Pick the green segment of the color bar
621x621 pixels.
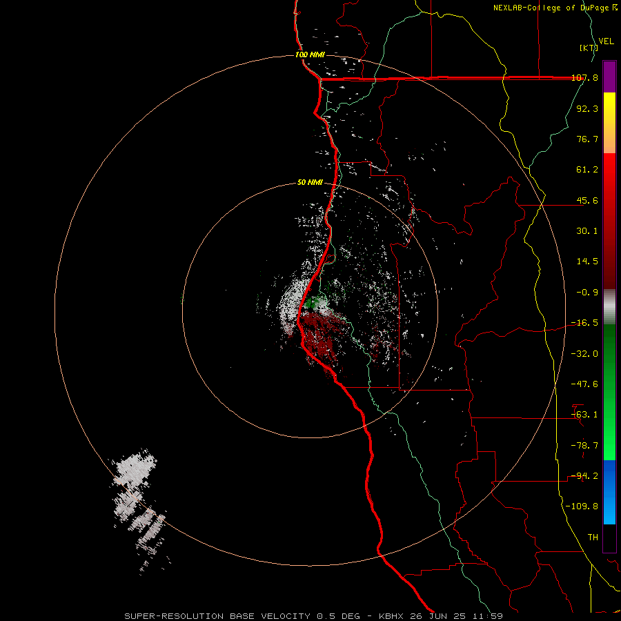coord(609,392)
